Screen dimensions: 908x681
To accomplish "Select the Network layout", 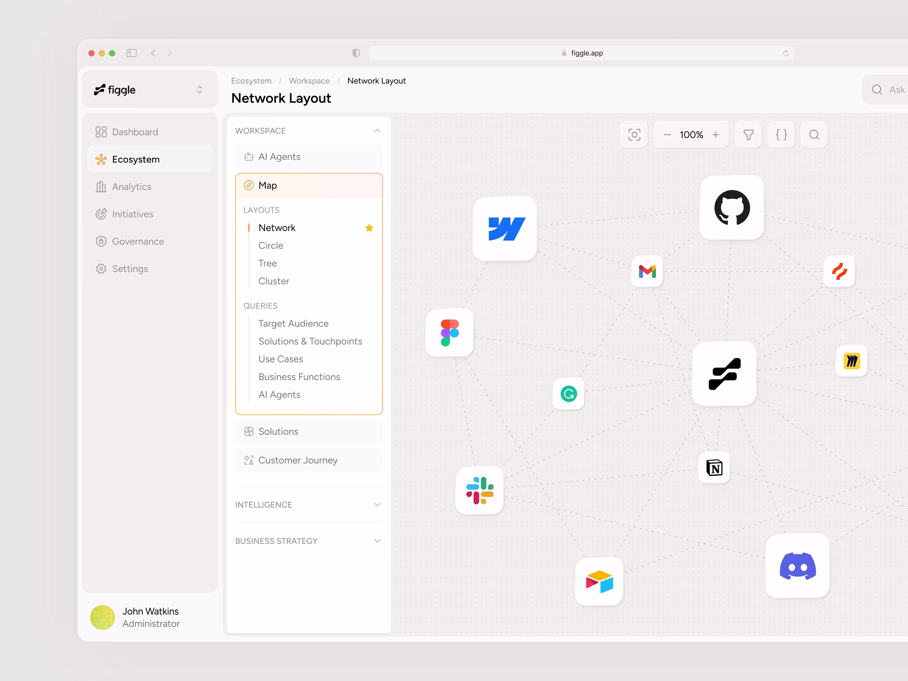I will point(277,228).
